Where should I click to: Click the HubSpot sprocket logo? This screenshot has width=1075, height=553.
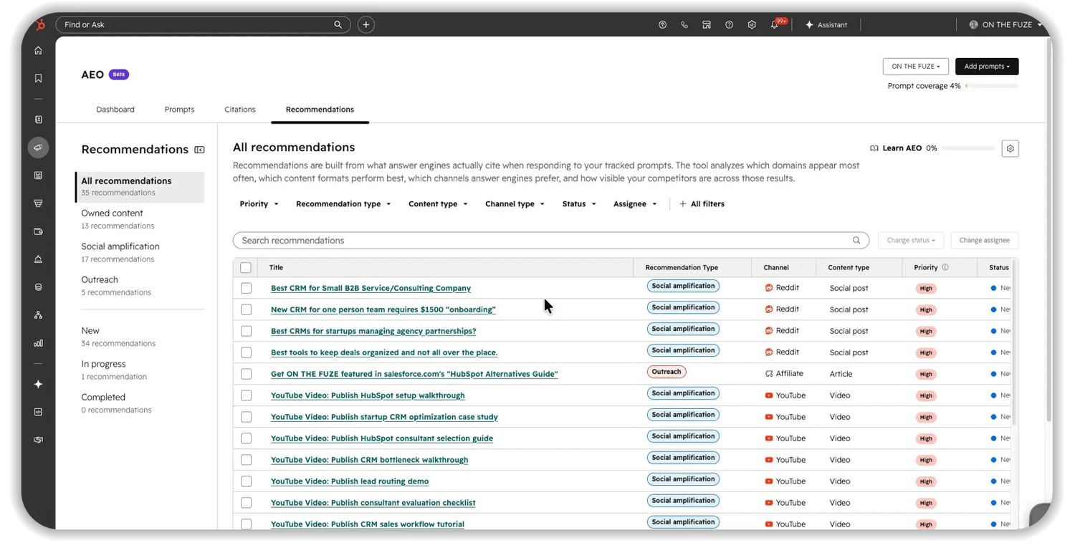point(40,24)
